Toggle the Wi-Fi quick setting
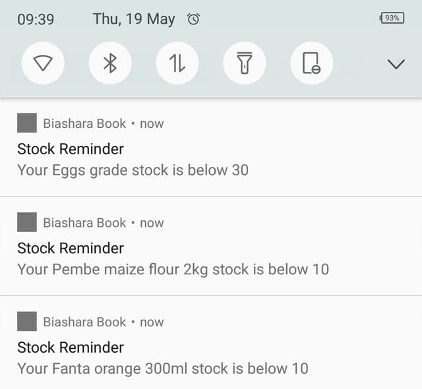The width and height of the screenshot is (422, 389). (x=43, y=63)
